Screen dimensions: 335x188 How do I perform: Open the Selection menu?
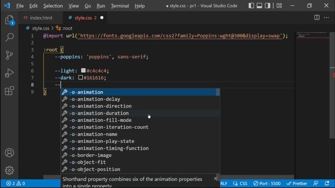(x=53, y=6)
